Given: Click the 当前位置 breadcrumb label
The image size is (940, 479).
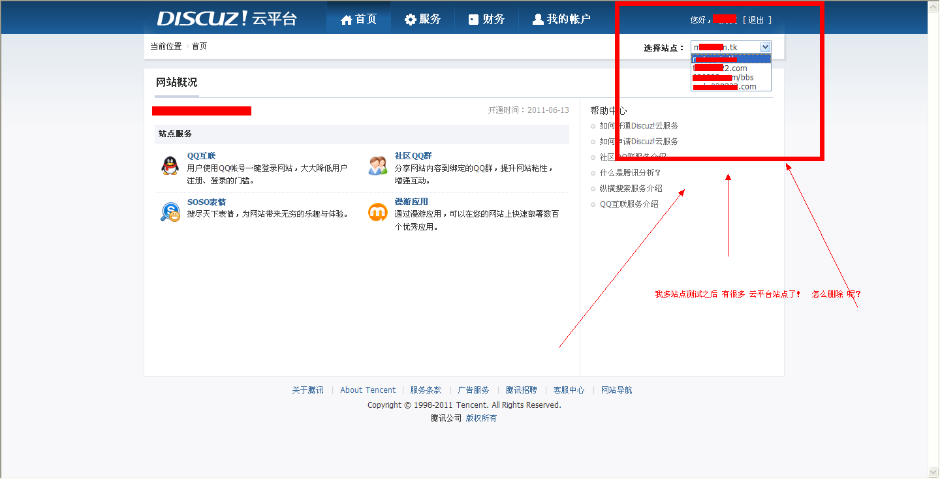Looking at the screenshot, I should pos(166,46).
